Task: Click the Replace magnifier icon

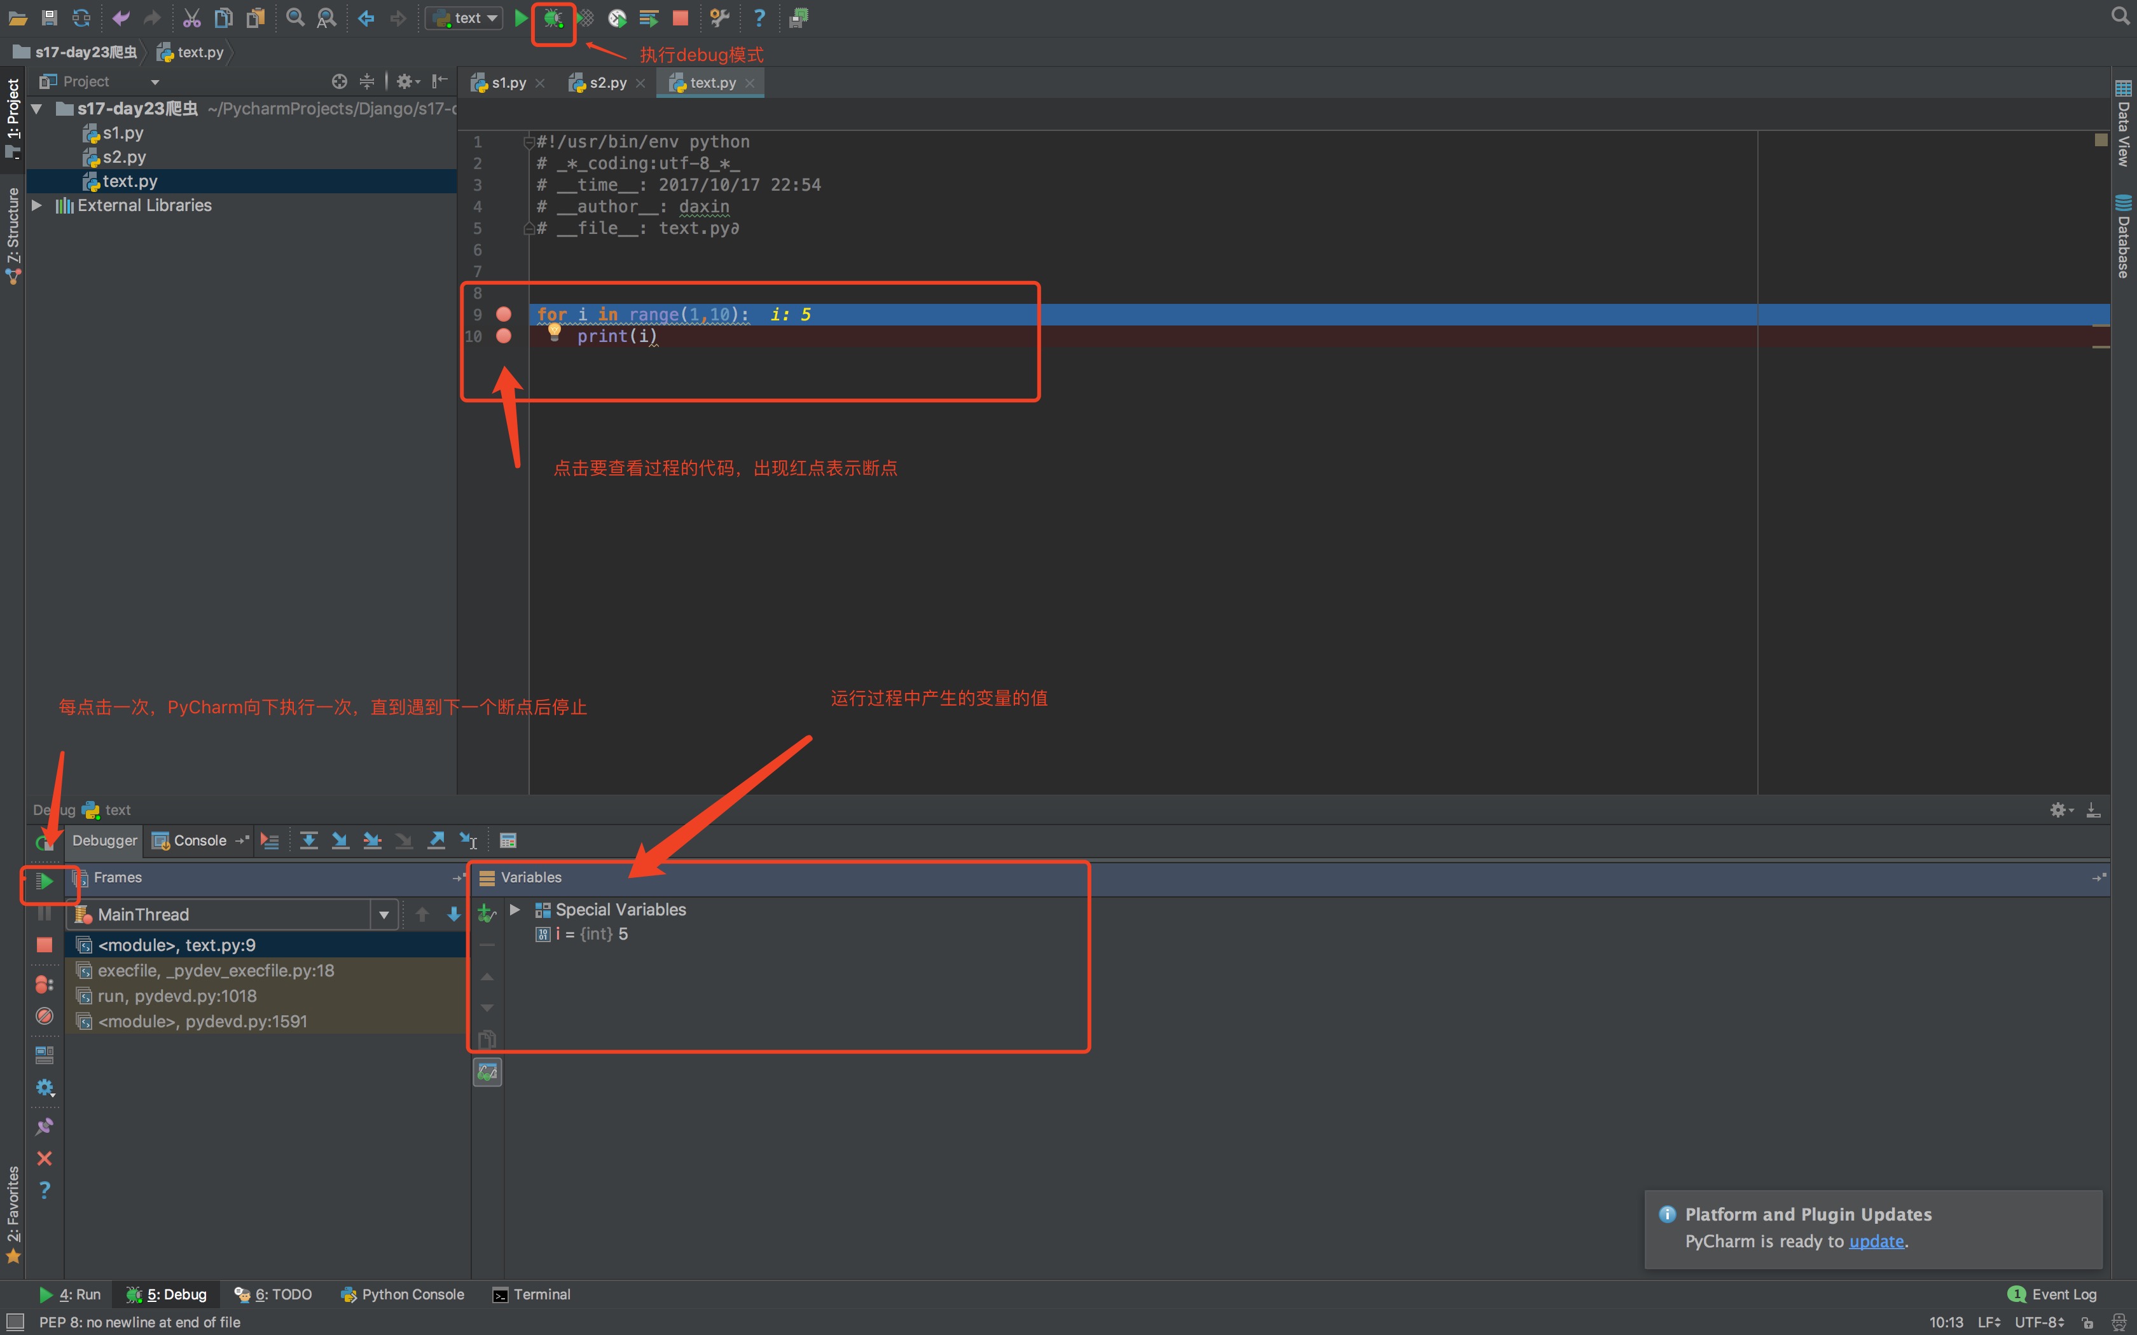Action: pos(327,18)
